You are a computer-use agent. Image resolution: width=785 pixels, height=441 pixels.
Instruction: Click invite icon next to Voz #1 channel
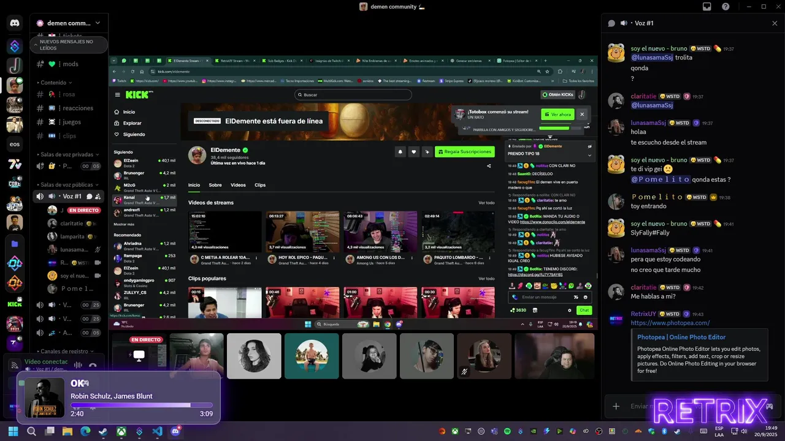tap(98, 197)
